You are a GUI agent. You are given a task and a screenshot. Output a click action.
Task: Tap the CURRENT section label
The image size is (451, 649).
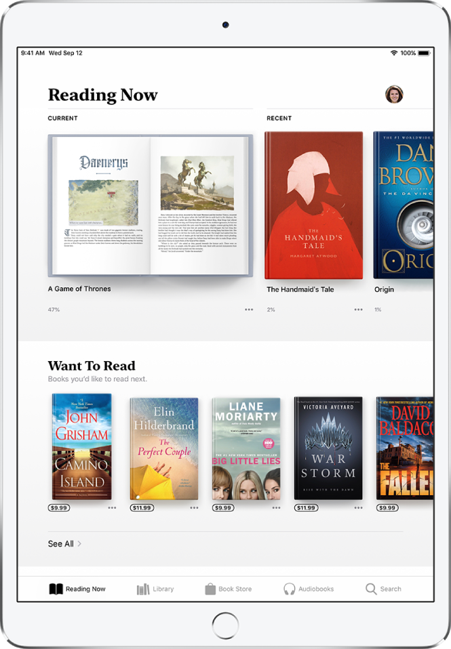[x=62, y=118]
